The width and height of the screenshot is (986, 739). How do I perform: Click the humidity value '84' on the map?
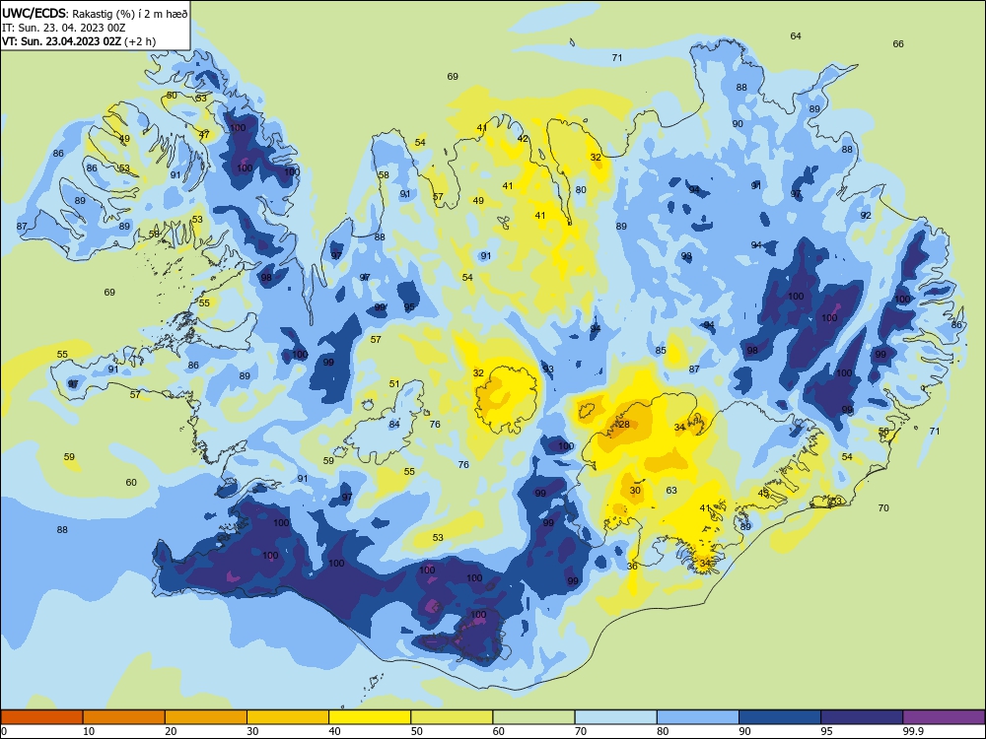coord(394,424)
